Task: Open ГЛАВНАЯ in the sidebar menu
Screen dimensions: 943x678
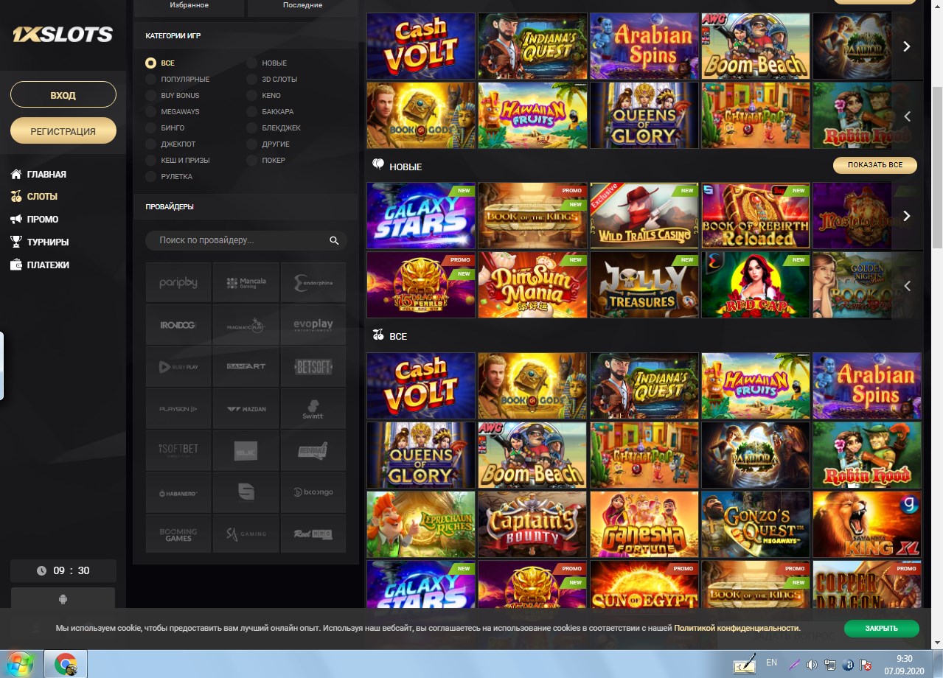Action: 38,175
